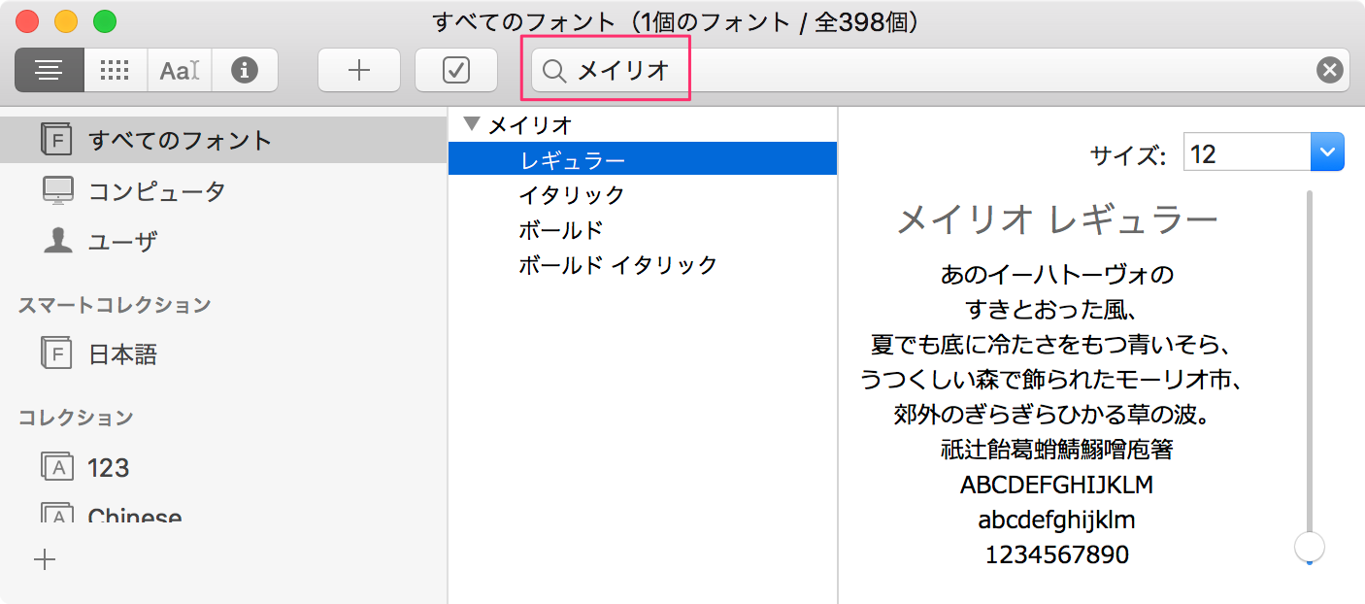Switch to sample text list view
This screenshot has height=604, width=1365.
pos(49,70)
